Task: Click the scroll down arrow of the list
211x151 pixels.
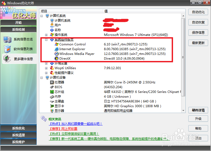Action: tap(183, 111)
